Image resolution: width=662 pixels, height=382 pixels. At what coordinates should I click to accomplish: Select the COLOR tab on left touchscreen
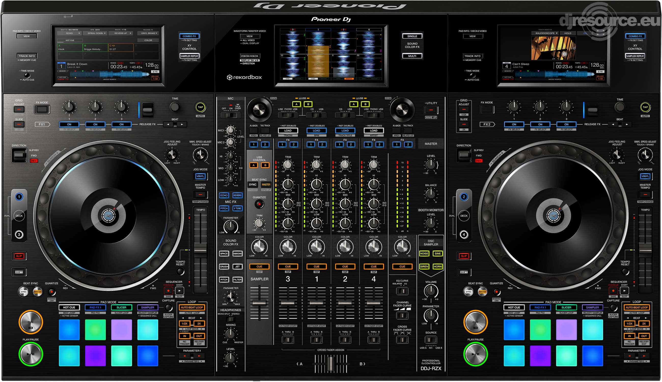[x=148, y=40]
